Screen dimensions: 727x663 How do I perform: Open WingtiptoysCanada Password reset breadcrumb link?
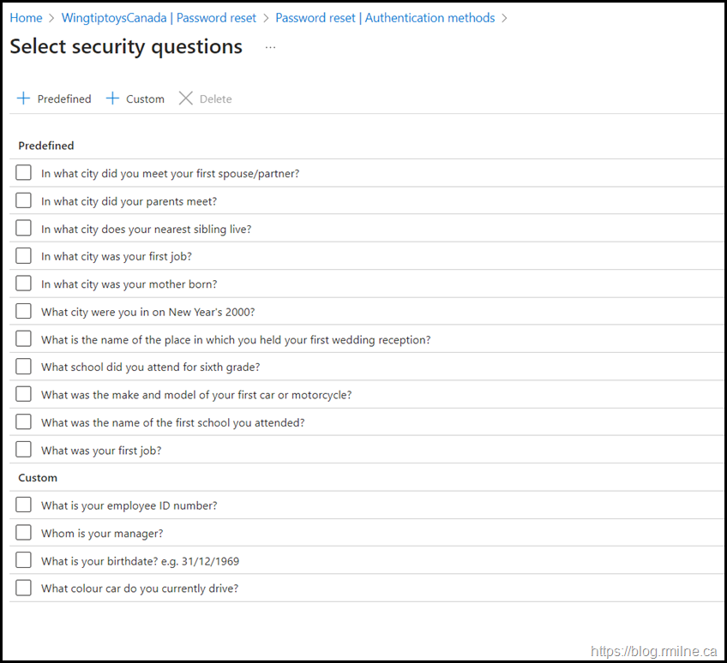(159, 17)
